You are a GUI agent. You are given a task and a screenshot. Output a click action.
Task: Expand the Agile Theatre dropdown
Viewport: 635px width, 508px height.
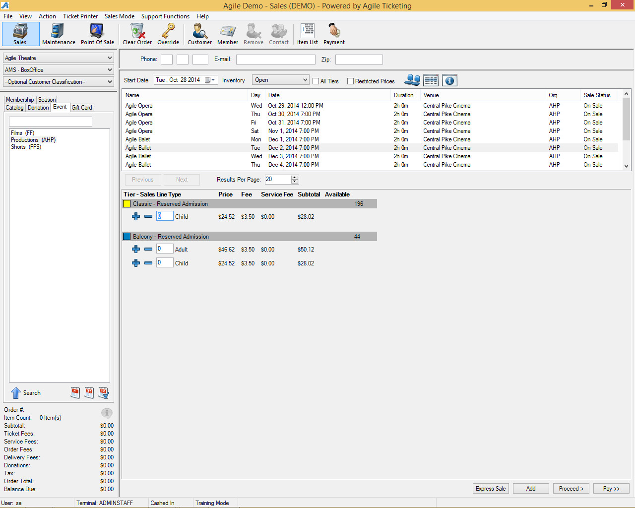pyautogui.click(x=59, y=58)
